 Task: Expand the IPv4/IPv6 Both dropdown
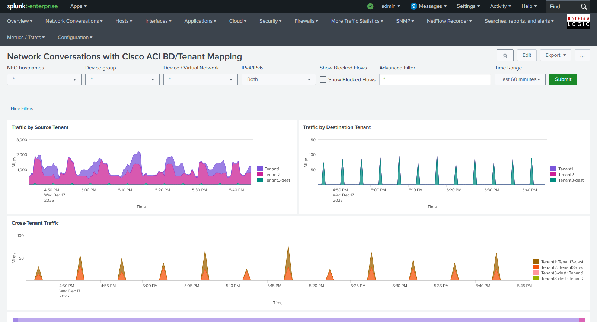tap(278, 79)
